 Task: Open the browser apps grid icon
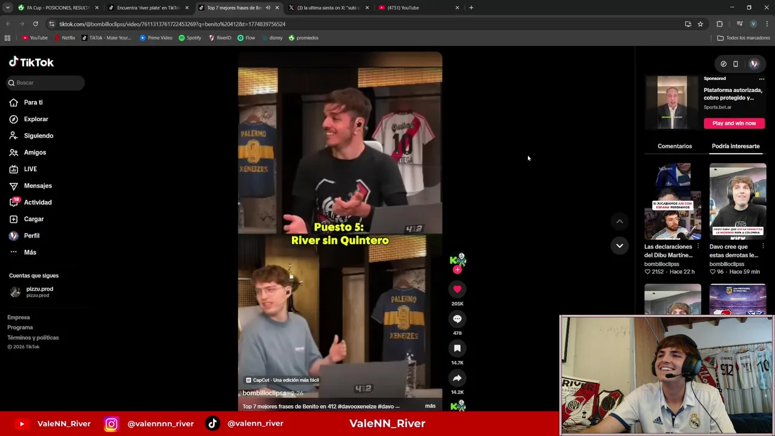(7, 38)
